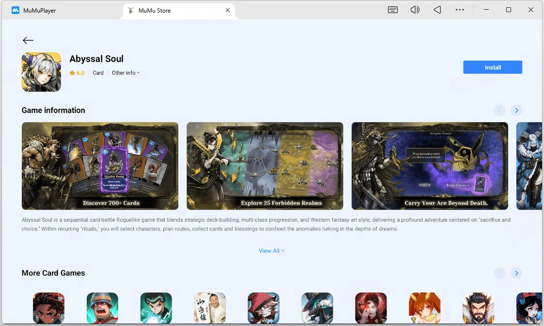This screenshot has height=326, width=544.
Task: Open the green-haired anime fighter game icon
Action: [x=156, y=308]
